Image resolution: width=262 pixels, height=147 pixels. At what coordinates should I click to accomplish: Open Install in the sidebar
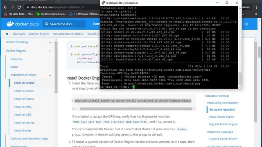[14, 67]
